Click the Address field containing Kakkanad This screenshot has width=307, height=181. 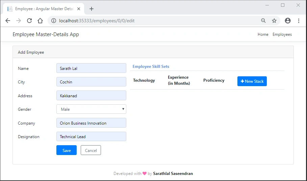pos(91,96)
